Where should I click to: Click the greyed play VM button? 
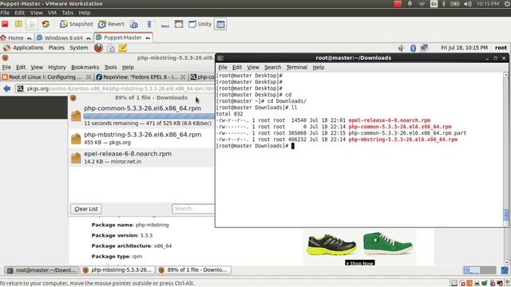tap(32, 24)
